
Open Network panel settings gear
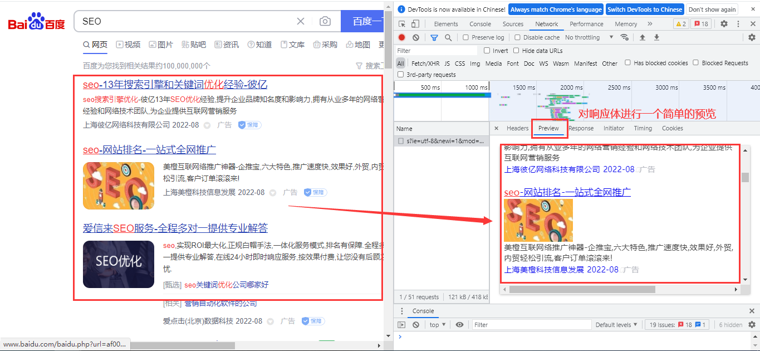coord(752,37)
